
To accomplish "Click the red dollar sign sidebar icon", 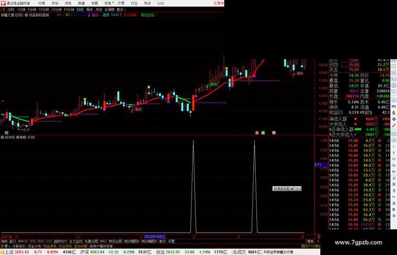I will [394, 113].
